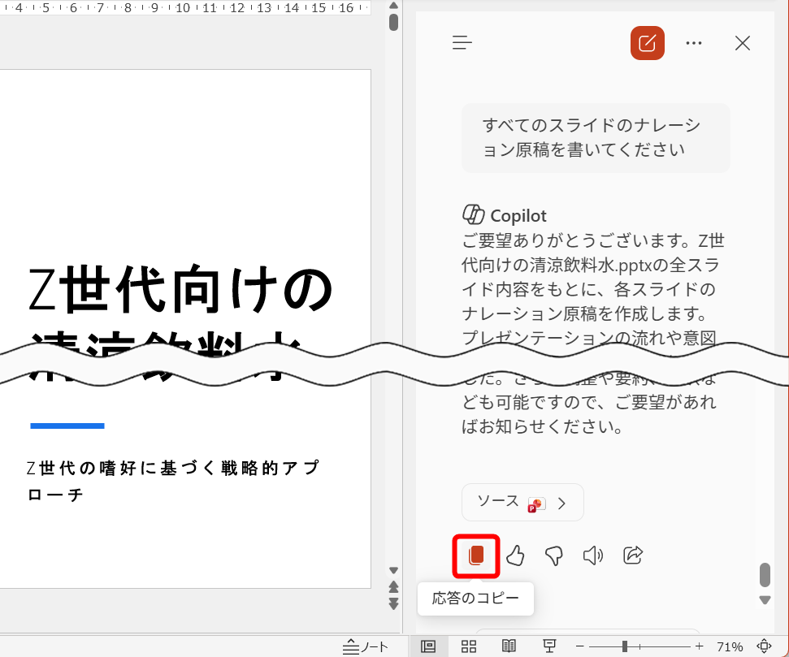Give the response a thumbs up
The height and width of the screenshot is (657, 789).
coord(516,555)
